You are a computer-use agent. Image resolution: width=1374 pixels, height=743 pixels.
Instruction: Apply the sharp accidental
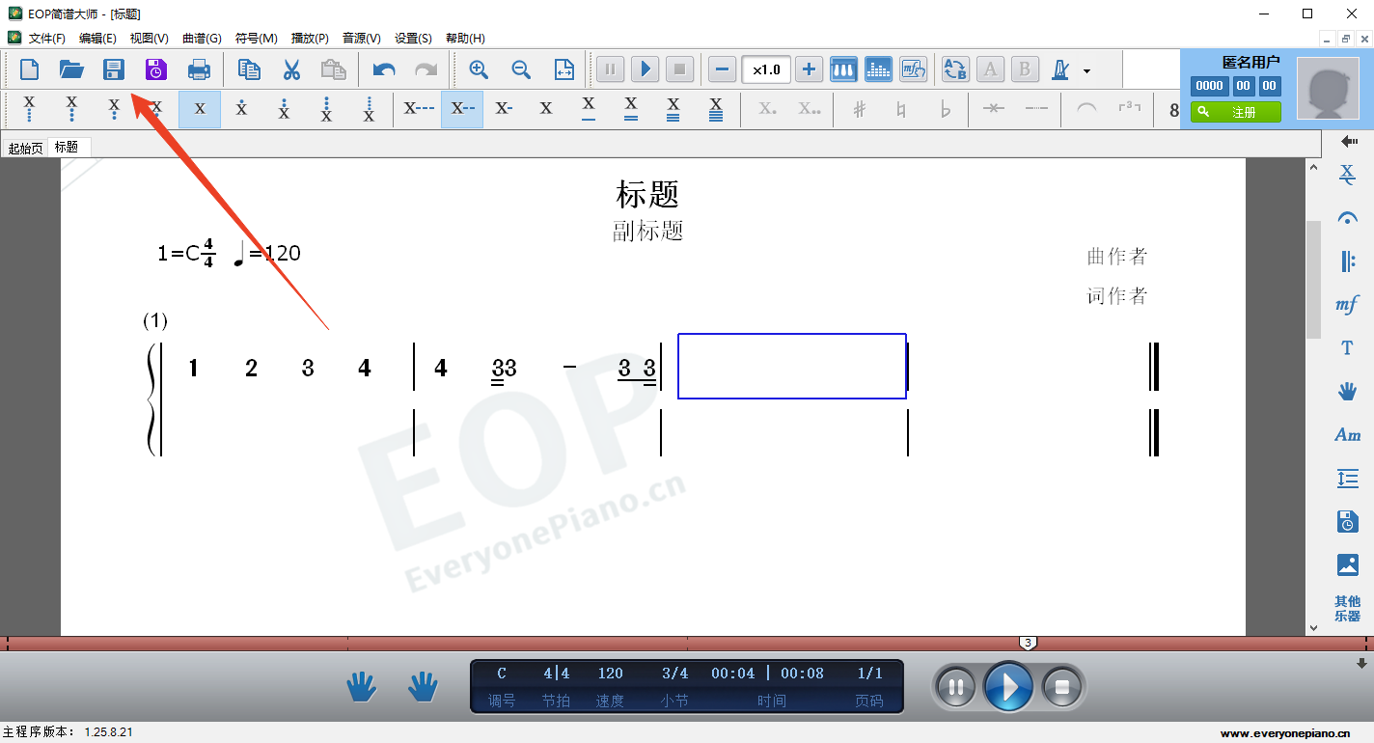[x=859, y=109]
